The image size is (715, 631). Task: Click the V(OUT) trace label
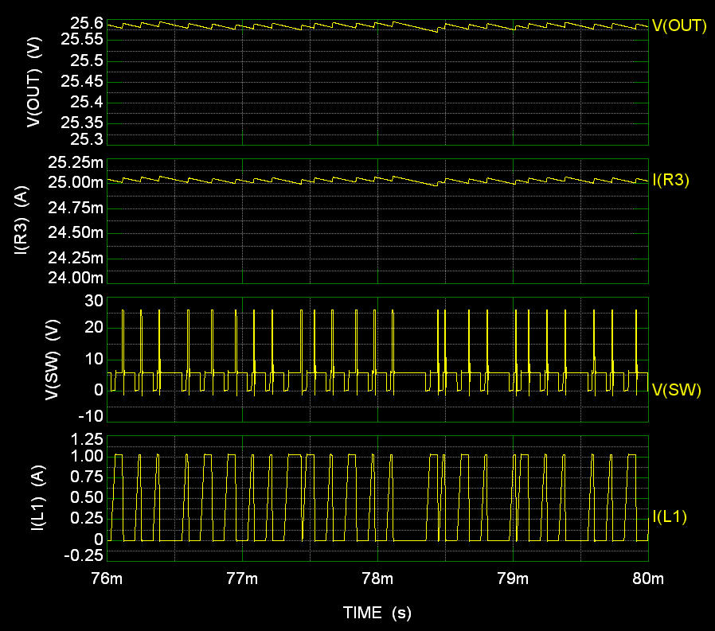pyautogui.click(x=679, y=25)
